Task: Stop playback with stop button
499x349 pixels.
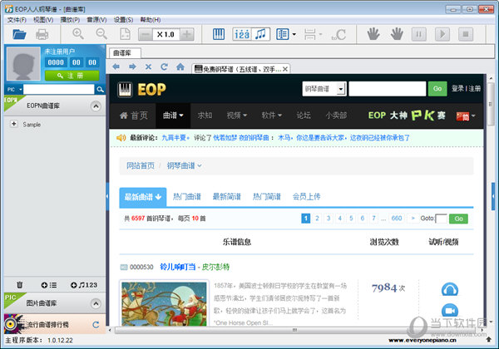Action: [x=466, y=34]
